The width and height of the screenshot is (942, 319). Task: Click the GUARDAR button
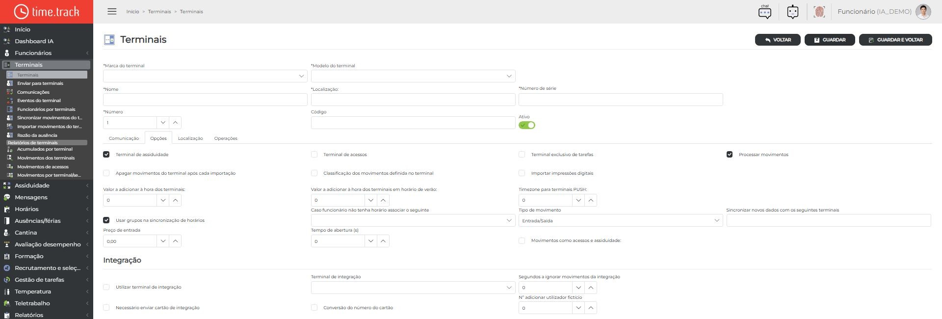830,40
